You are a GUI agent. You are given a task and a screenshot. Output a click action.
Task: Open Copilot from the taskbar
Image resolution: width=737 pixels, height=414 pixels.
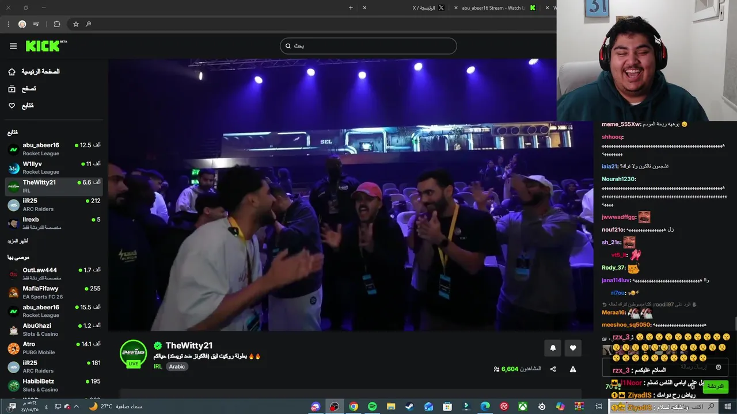560,407
